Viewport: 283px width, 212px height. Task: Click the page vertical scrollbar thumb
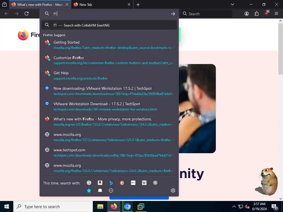[x=281, y=49]
